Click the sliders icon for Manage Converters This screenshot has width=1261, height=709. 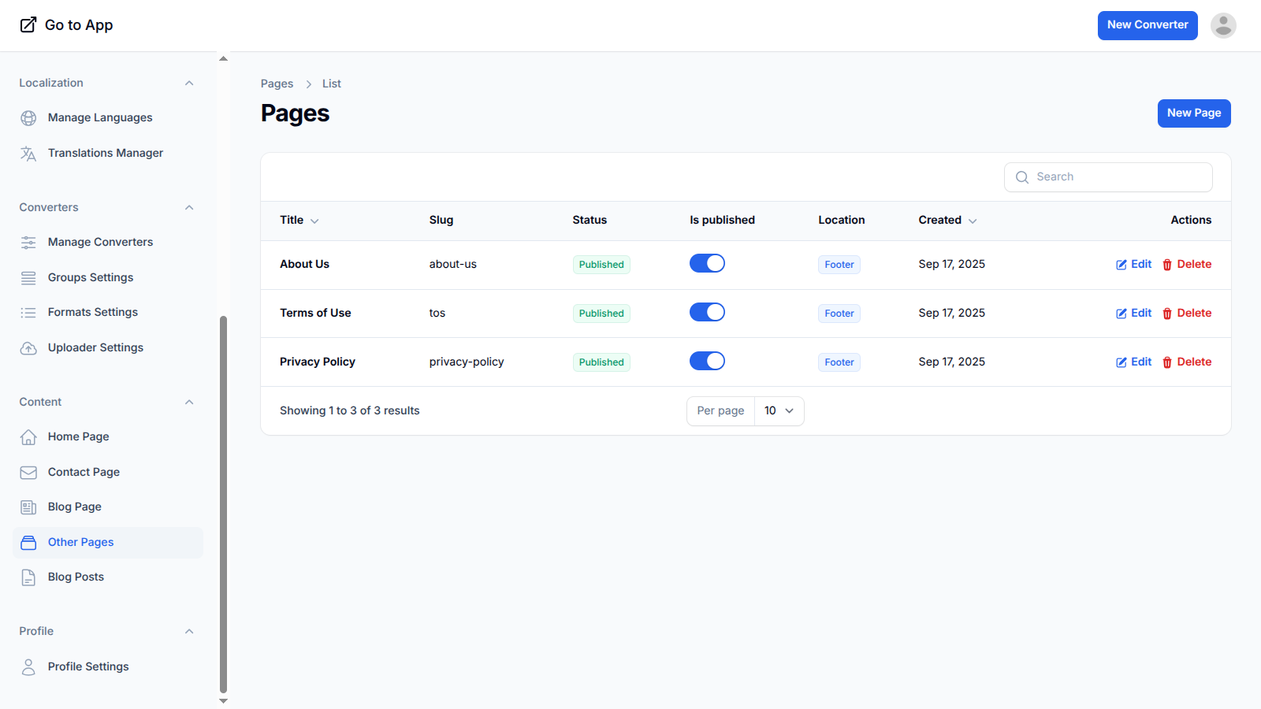[28, 243]
